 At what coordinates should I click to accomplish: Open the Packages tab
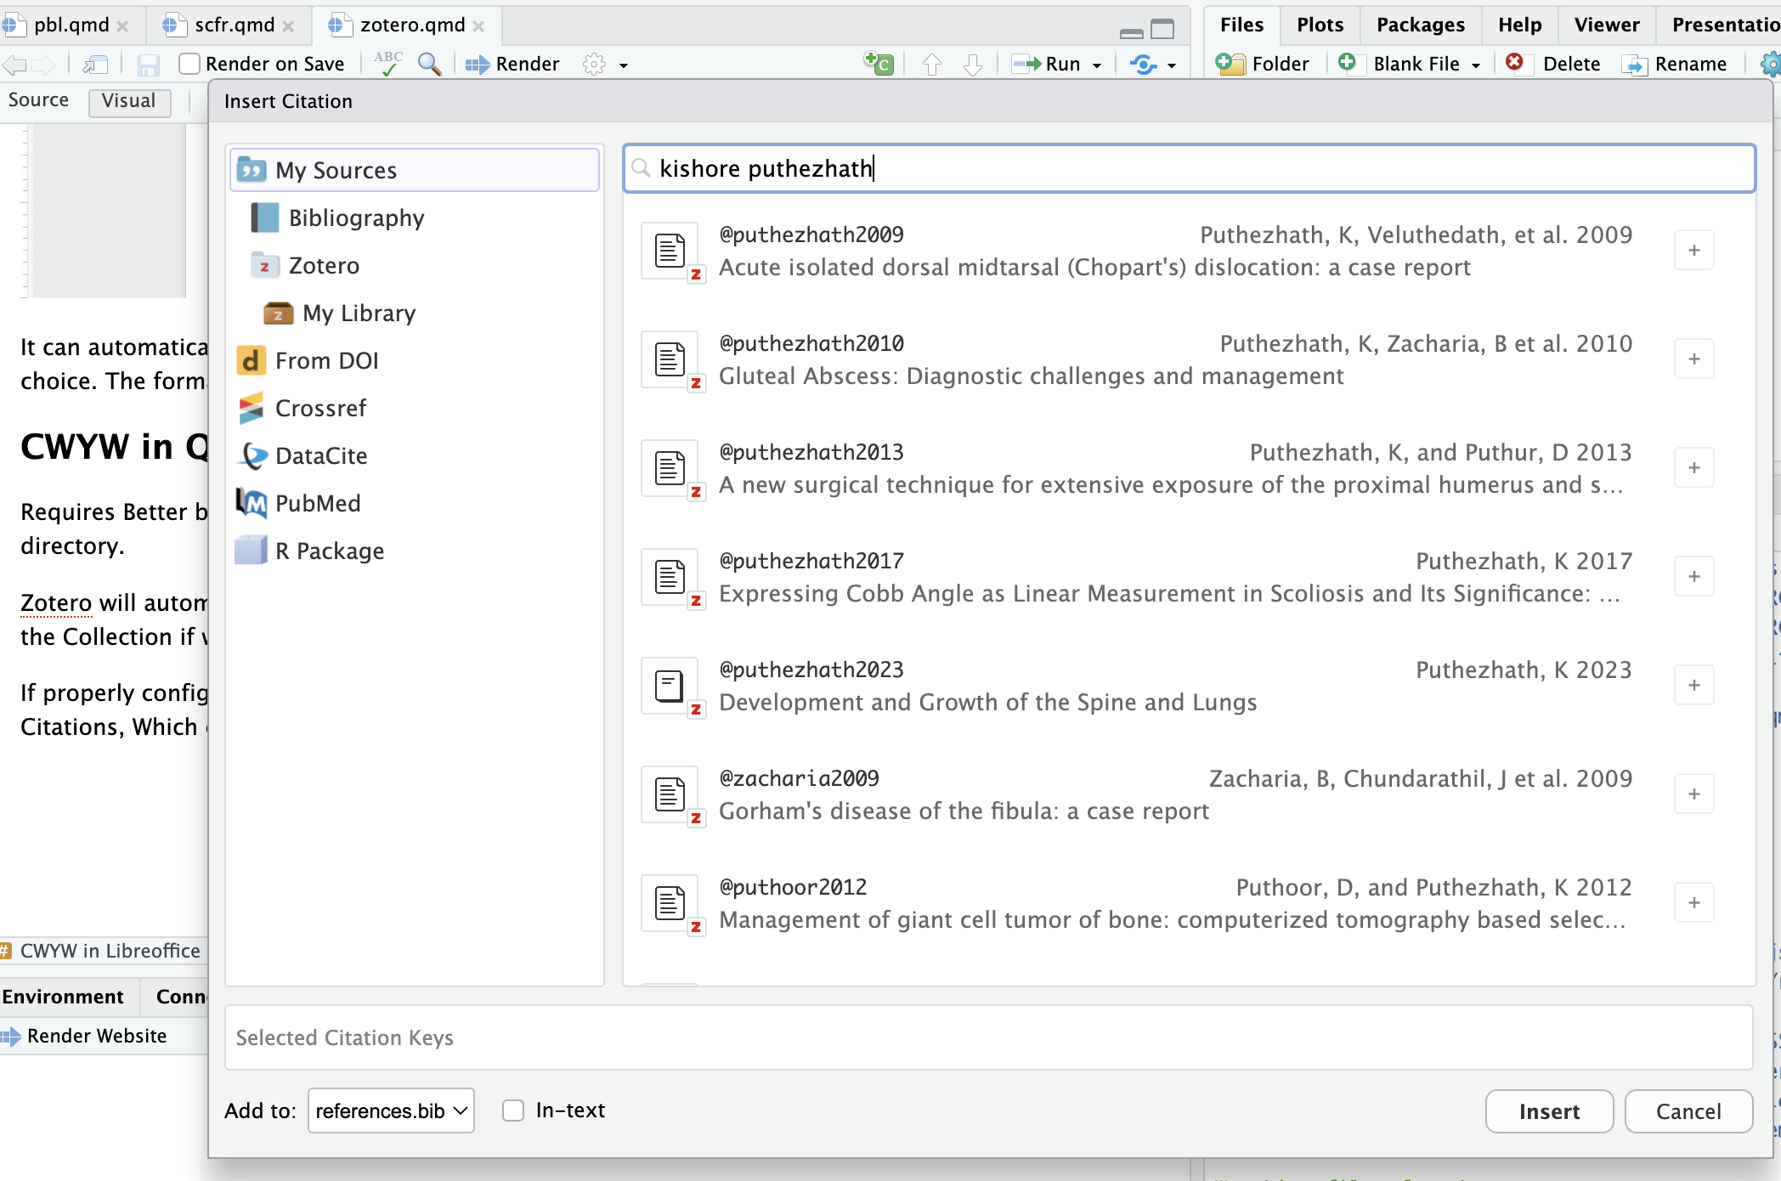pos(1420,25)
